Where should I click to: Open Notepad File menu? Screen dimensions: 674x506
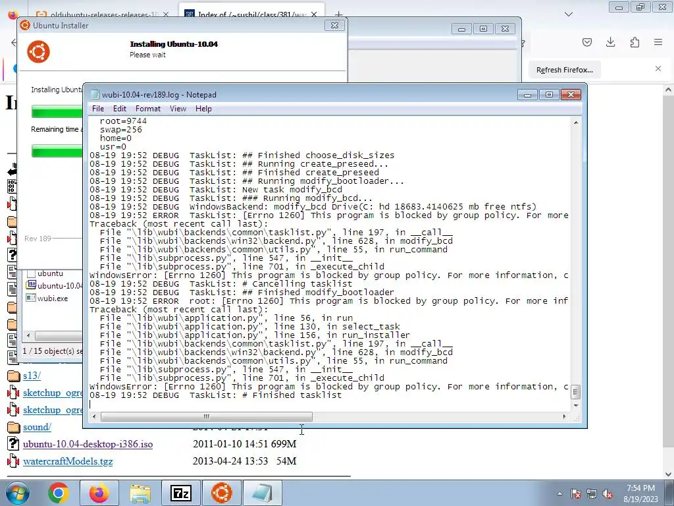pos(98,109)
